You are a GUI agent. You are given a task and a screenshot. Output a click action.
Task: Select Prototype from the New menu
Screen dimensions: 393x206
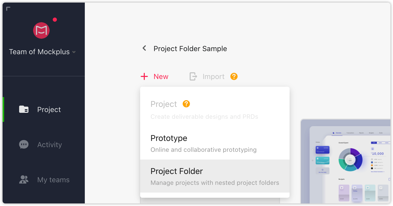[x=215, y=143]
